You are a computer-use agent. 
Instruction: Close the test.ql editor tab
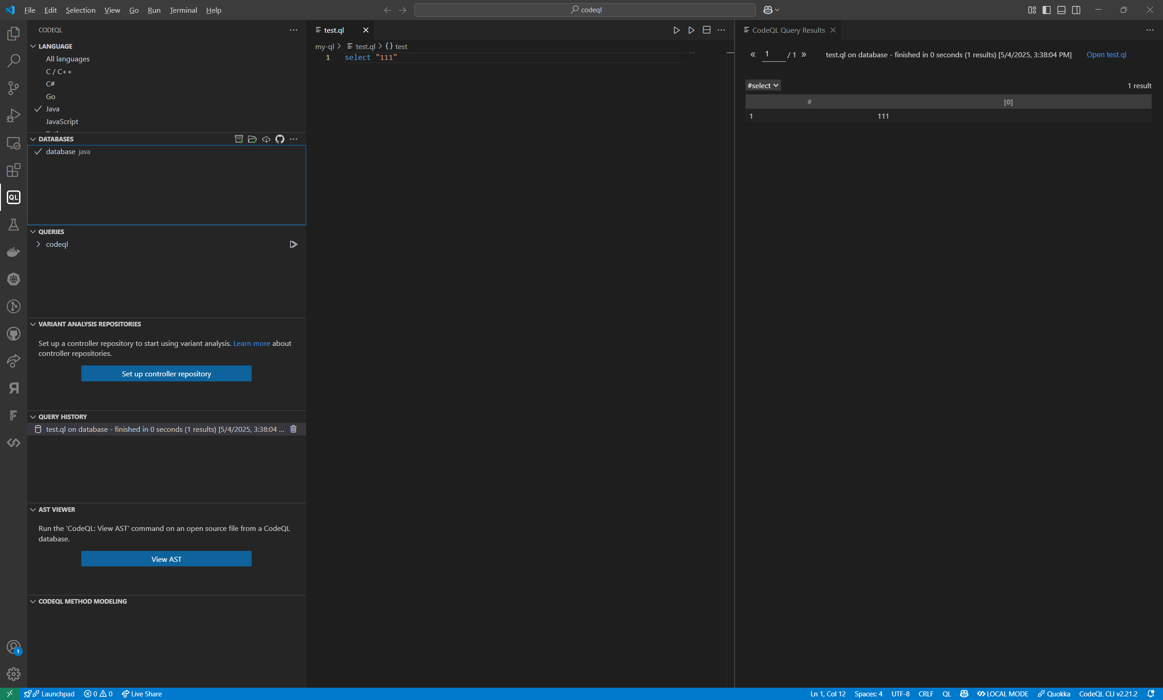(365, 30)
